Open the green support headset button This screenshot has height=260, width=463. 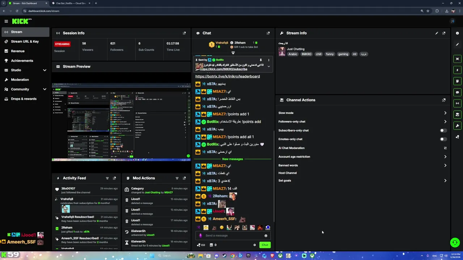tap(455, 243)
